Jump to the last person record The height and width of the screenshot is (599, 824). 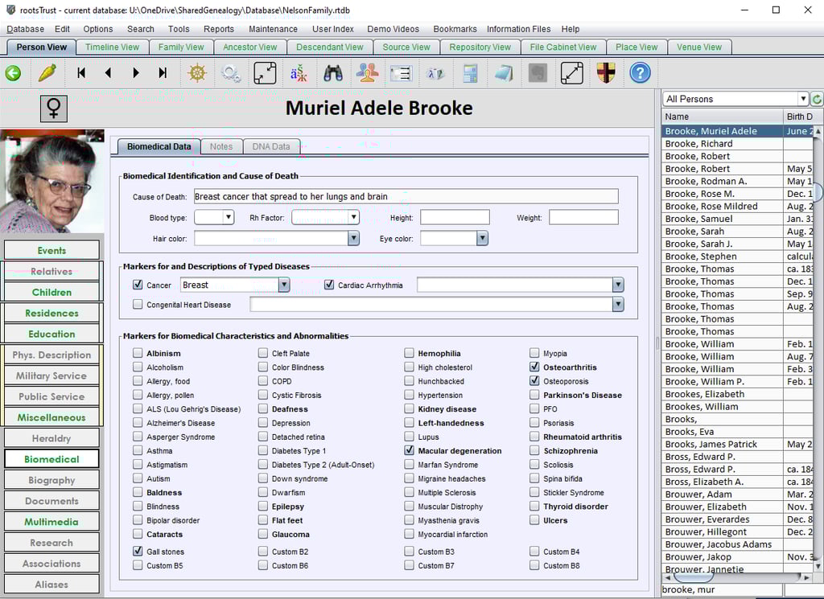(x=163, y=73)
